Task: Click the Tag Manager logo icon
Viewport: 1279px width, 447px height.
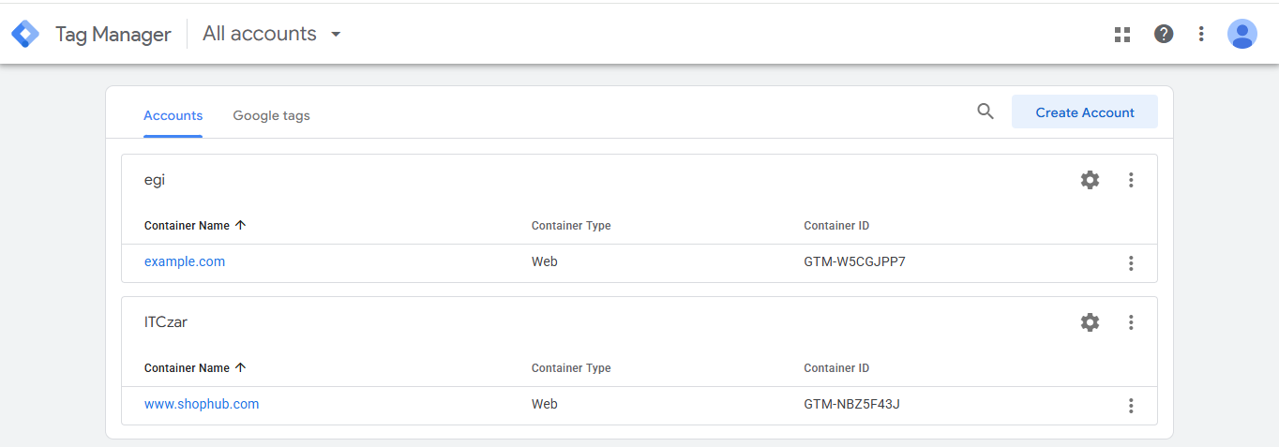Action: click(x=25, y=35)
